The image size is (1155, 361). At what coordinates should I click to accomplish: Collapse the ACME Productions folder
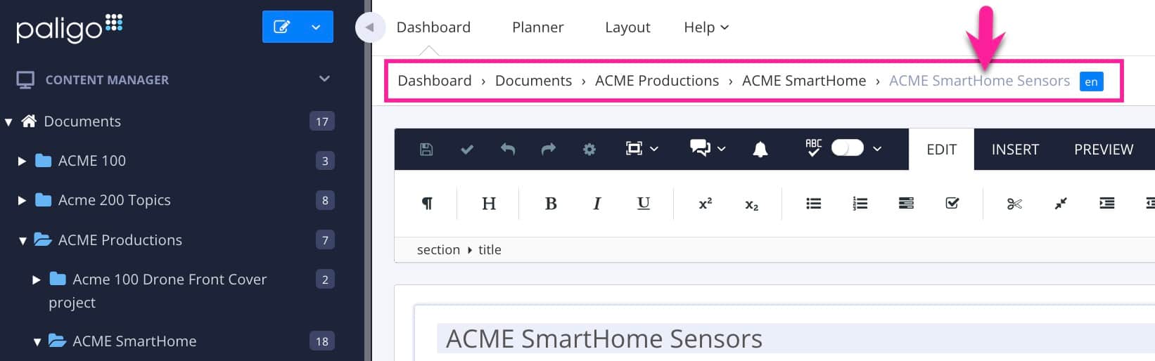23,241
